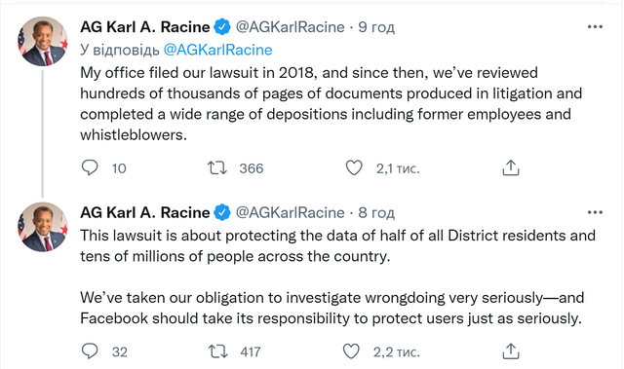Click the @AGKarlRacine handle on the second tweet
This screenshot has height=369, width=624.
tap(291, 212)
